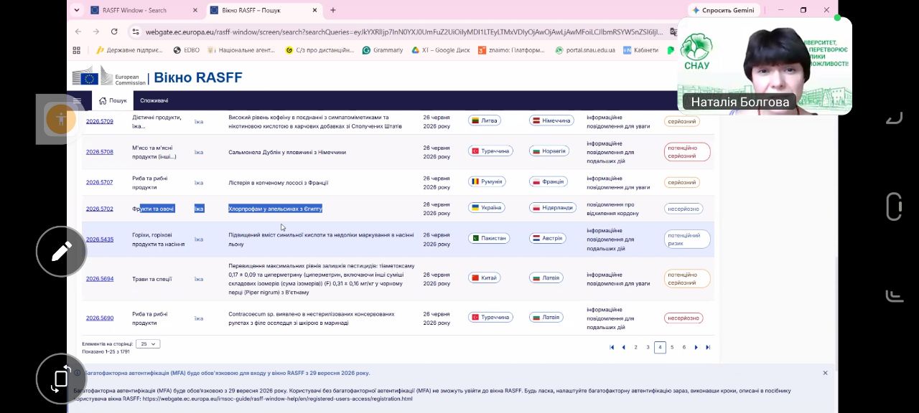Select the Пошук navigation tab
This screenshot has width=919, height=413.
pyautogui.click(x=113, y=100)
